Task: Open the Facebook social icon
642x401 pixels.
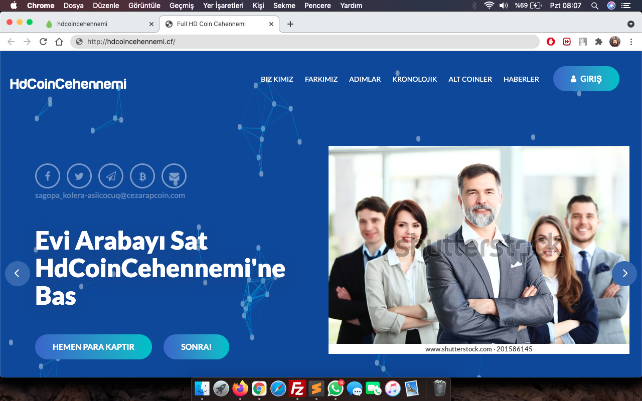Action: (x=48, y=176)
